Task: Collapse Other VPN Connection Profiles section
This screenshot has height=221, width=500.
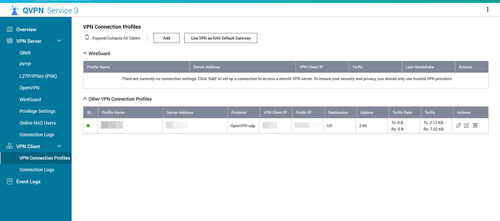Action: point(85,99)
